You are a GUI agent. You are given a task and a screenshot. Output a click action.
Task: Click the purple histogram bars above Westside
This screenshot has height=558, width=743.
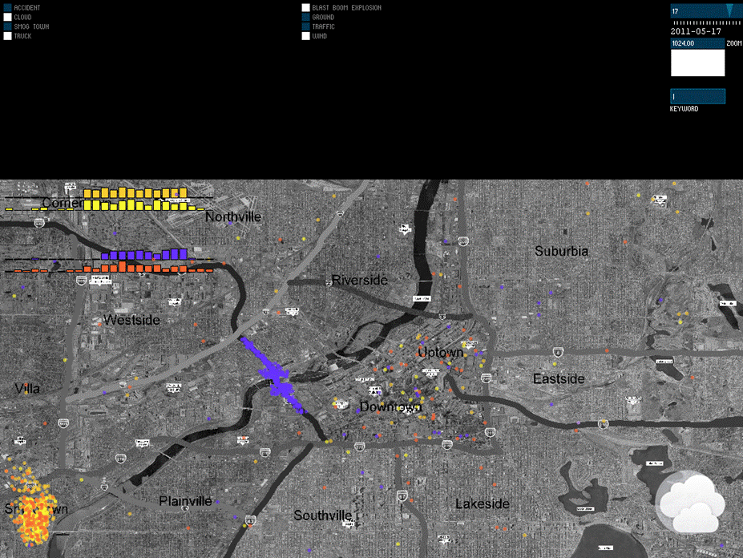144,255
